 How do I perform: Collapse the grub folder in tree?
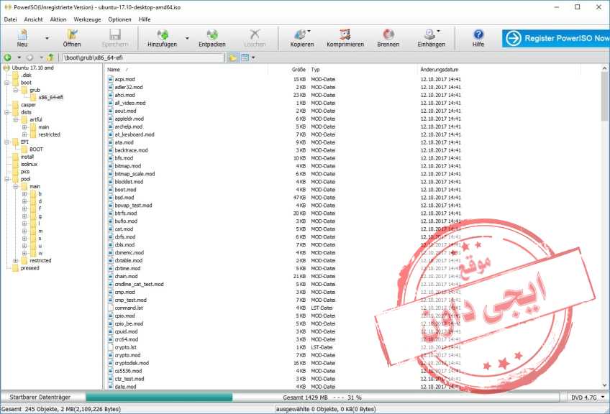[x=16, y=90]
